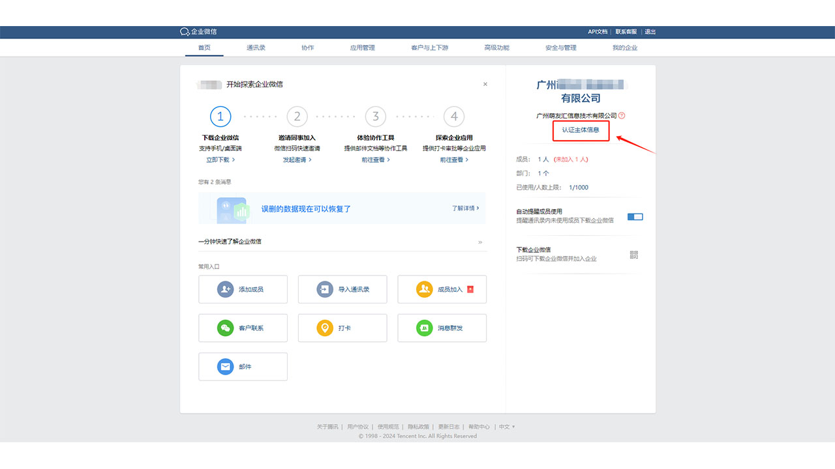
Task: Open the 消息群发 icon shortcut
Action: (x=425, y=328)
